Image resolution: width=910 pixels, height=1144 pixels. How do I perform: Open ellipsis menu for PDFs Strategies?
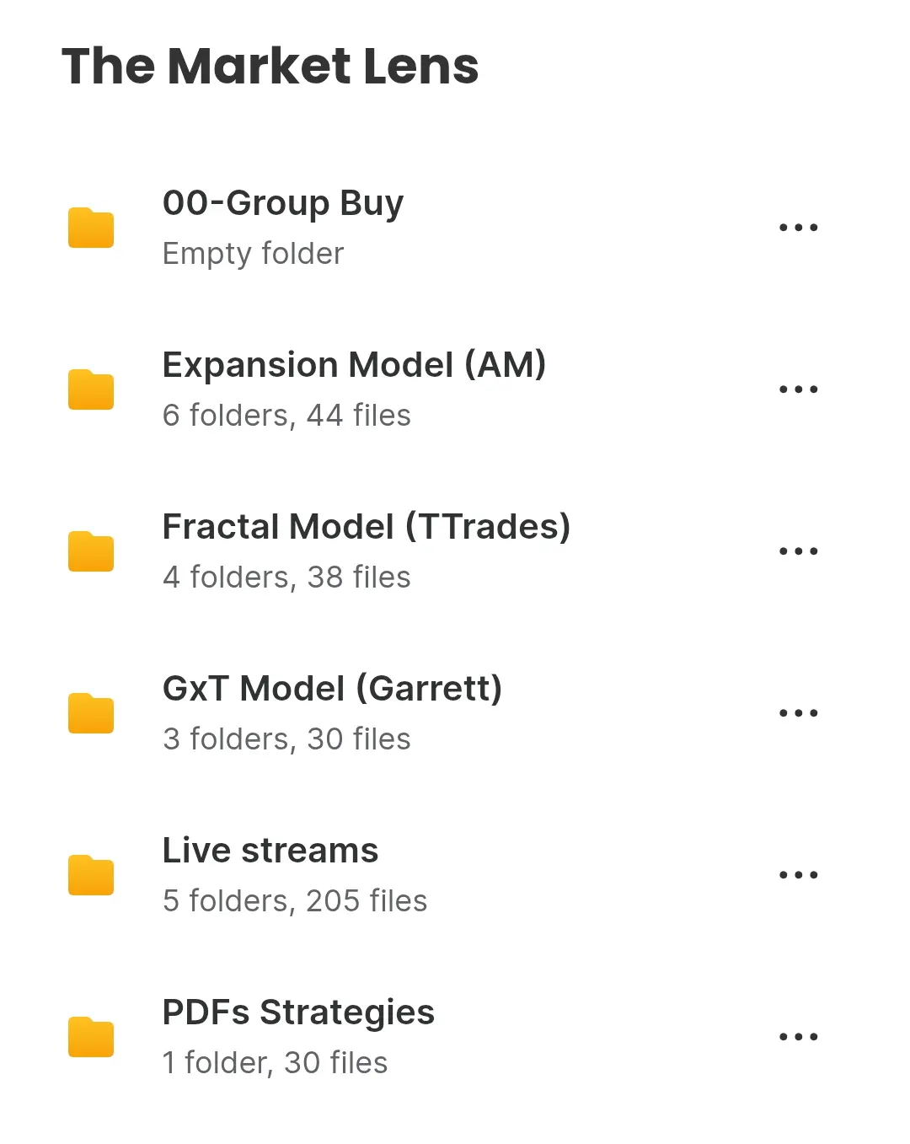[x=799, y=1037]
